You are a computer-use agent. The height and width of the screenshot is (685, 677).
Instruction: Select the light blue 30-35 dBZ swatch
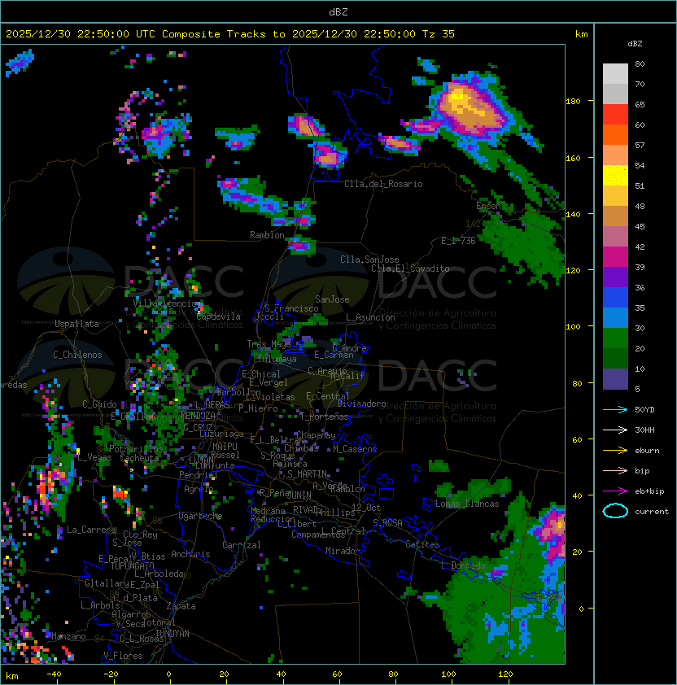615,318
